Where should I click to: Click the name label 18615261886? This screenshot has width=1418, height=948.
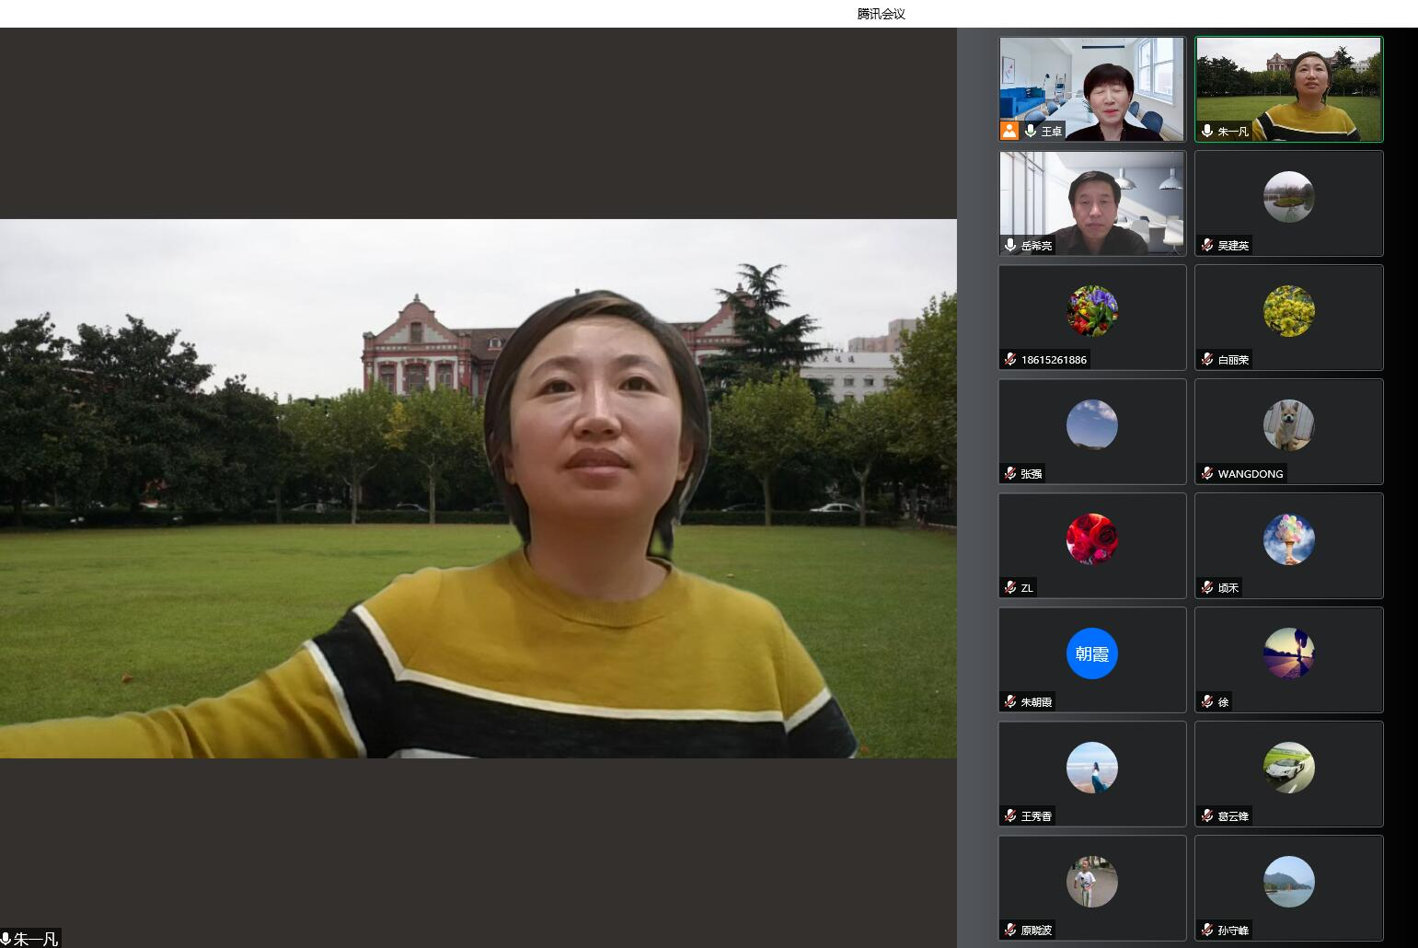pyautogui.click(x=1054, y=360)
